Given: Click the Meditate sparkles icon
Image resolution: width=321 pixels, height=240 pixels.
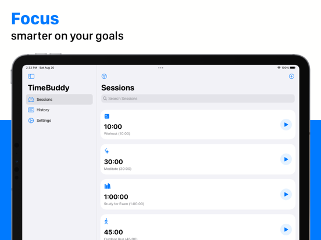Looking at the screenshot, I should (x=107, y=151).
